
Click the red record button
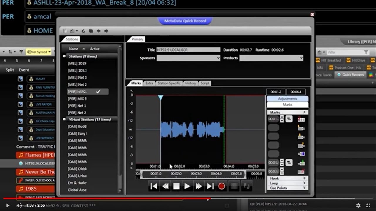tap(221, 186)
